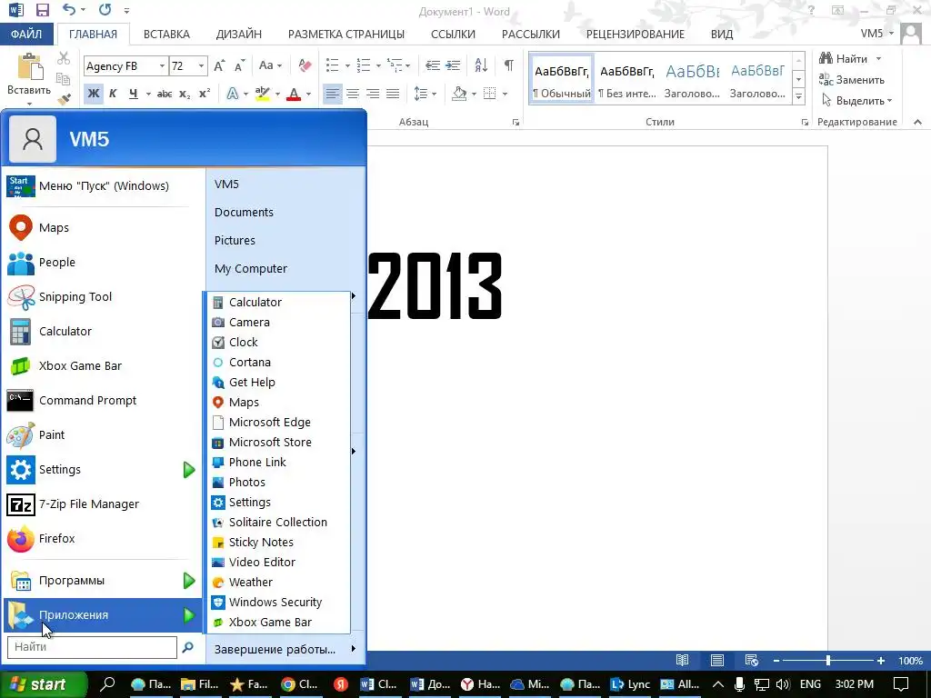Image resolution: width=931 pixels, height=698 pixels.
Task: Open 7-Zip File Manager
Action: click(x=102, y=504)
